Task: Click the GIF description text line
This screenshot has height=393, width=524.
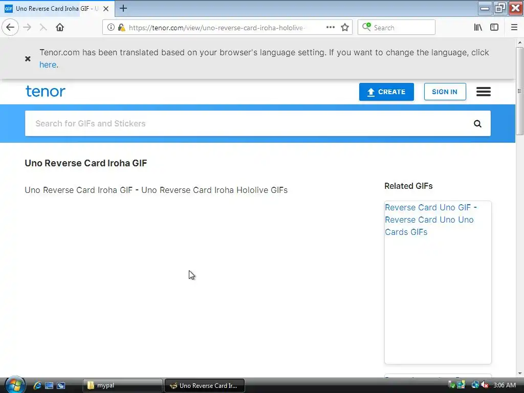Action: pyautogui.click(x=156, y=190)
